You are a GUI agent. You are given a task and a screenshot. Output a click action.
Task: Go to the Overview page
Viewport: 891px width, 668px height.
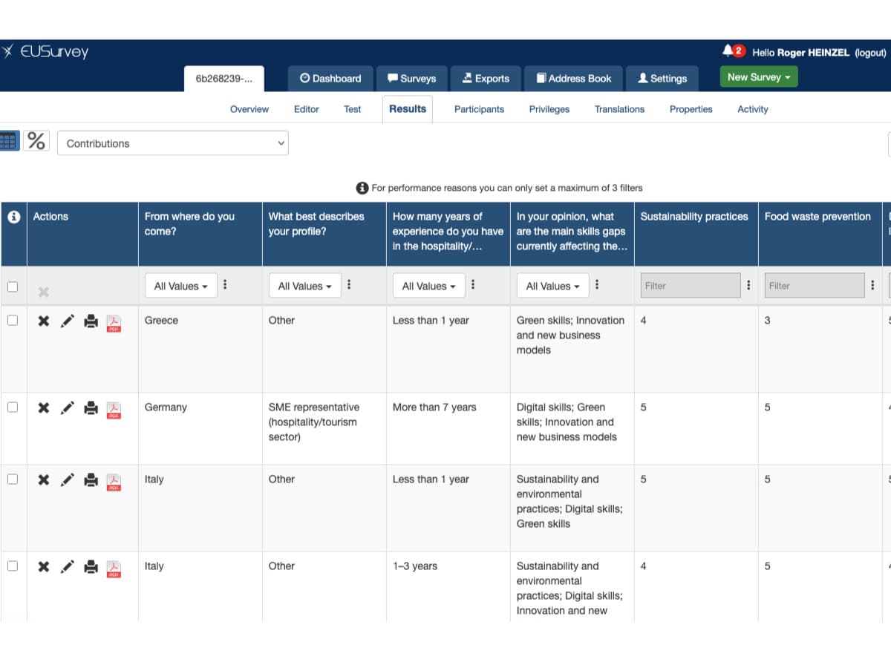click(x=249, y=109)
